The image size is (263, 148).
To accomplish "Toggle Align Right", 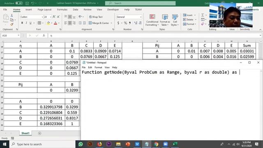I will 74,23.
